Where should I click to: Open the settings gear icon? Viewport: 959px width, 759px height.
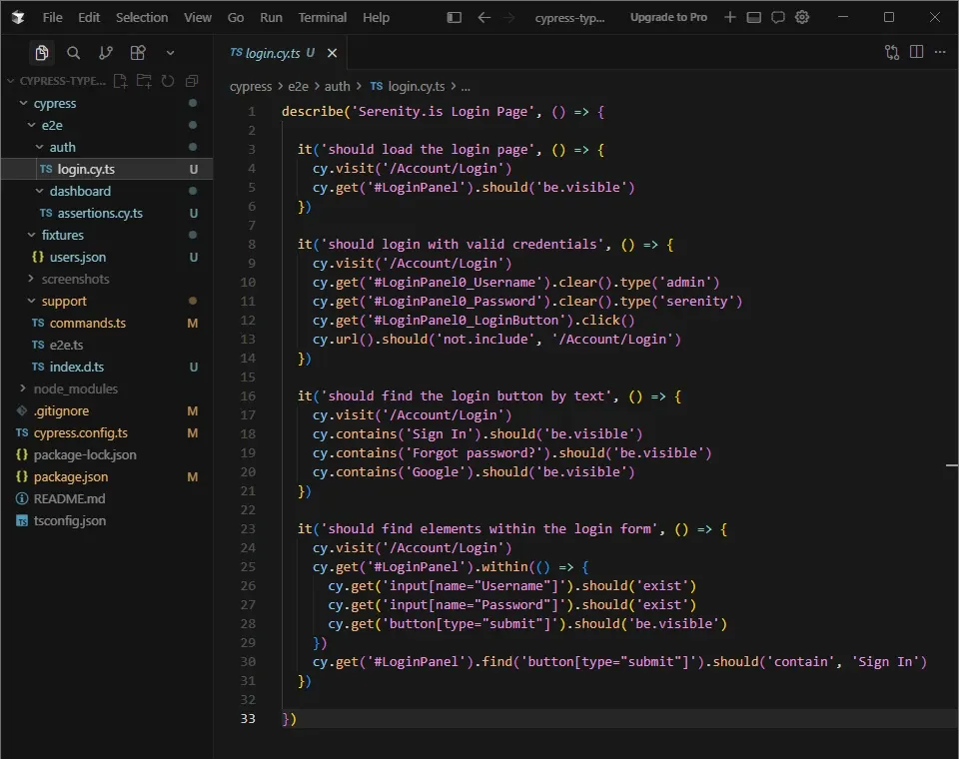point(802,17)
